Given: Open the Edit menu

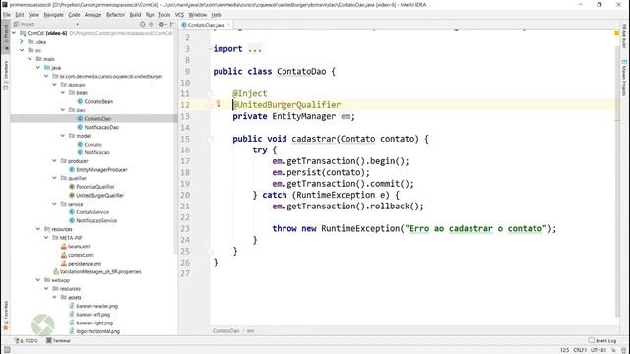Looking at the screenshot, I should (20, 15).
